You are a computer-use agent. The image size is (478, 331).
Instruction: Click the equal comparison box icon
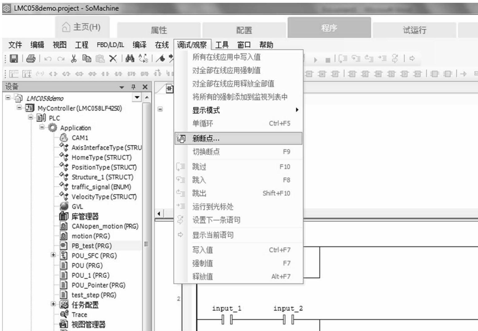[x=378, y=74]
